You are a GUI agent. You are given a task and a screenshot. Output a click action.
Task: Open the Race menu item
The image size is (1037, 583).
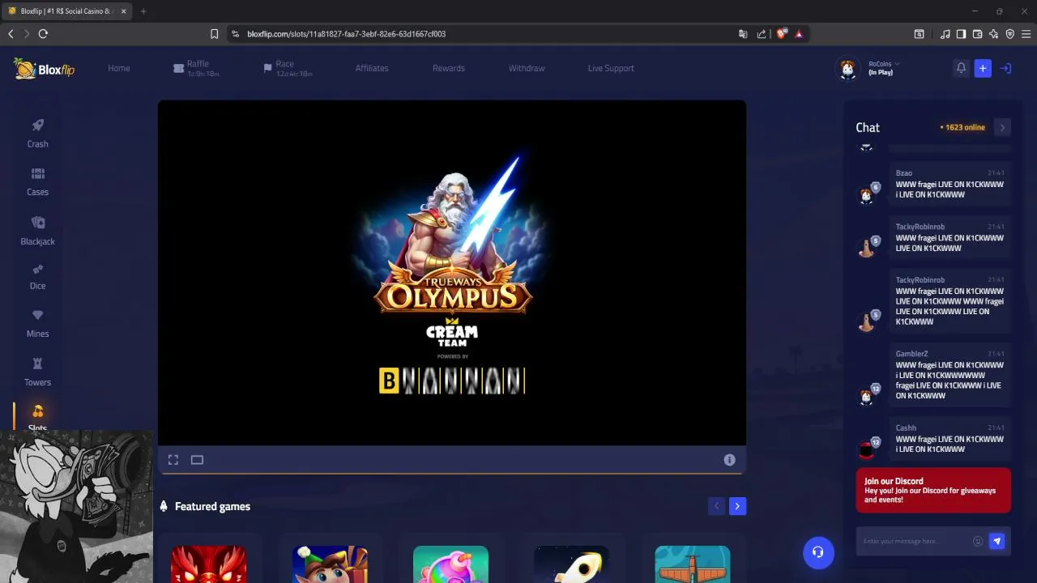click(288, 68)
